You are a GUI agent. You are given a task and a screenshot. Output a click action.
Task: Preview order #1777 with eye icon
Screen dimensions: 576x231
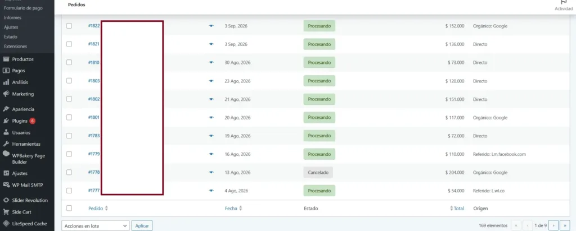click(x=211, y=191)
